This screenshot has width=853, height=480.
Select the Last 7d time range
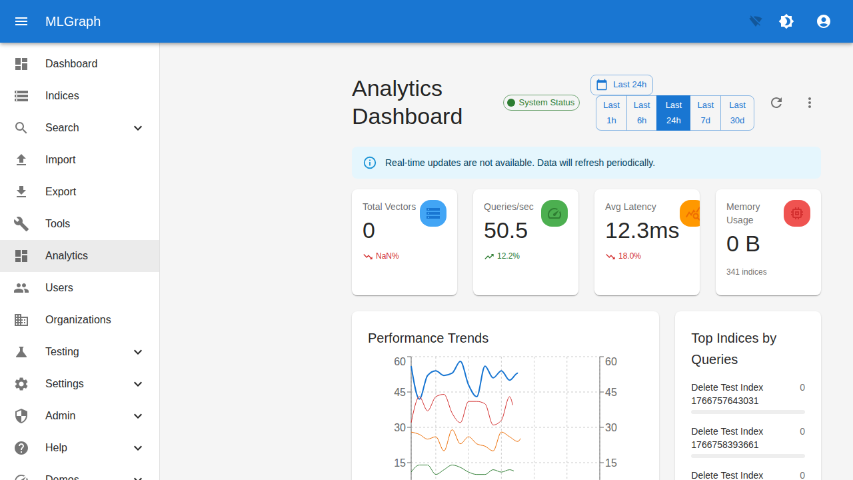[x=705, y=113]
